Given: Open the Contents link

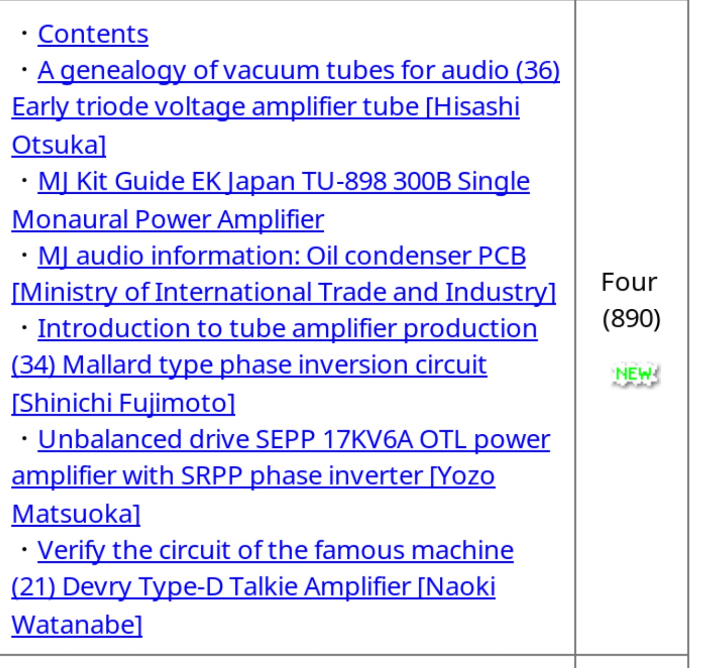Looking at the screenshot, I should tap(93, 34).
